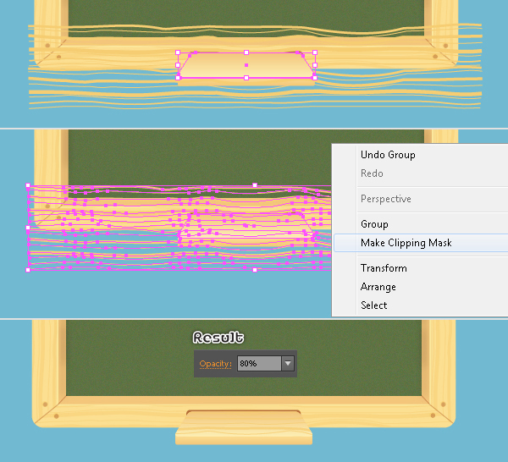Image resolution: width=508 pixels, height=462 pixels.
Task: Open the Opacity dropdown arrow
Action: coord(288,364)
